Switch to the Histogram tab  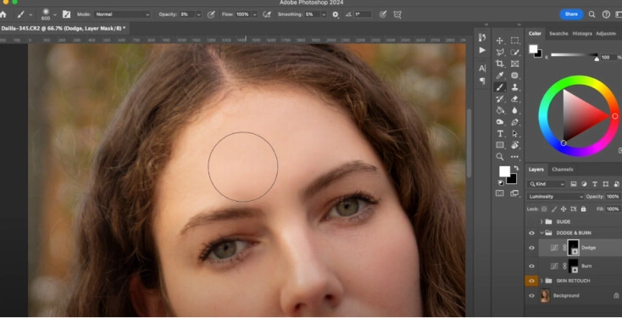coord(582,34)
